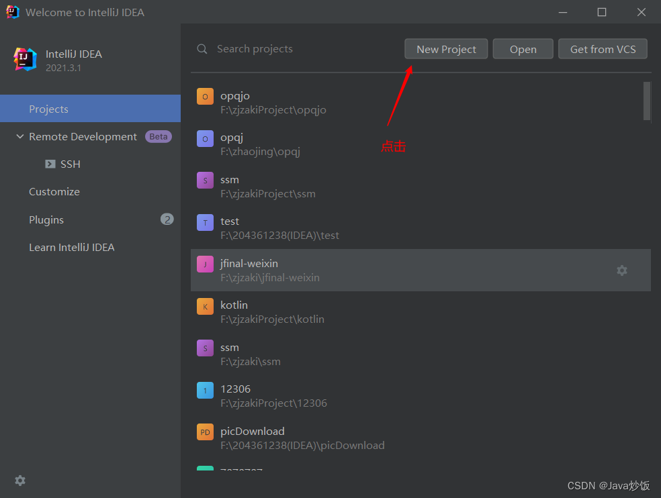Viewport: 661px width, 498px height.
Task: Click blue 1 icon of 12306
Action: point(205,390)
